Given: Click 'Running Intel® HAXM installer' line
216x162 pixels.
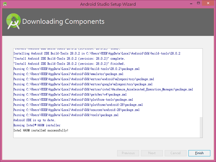Looking at the screenshot, I should (37, 125).
